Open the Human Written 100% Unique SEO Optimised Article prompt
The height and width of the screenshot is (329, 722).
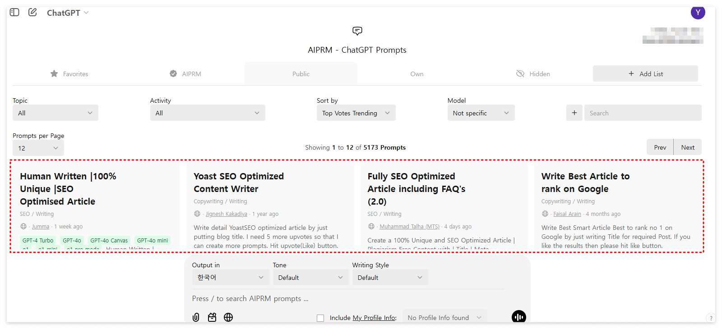(68, 189)
